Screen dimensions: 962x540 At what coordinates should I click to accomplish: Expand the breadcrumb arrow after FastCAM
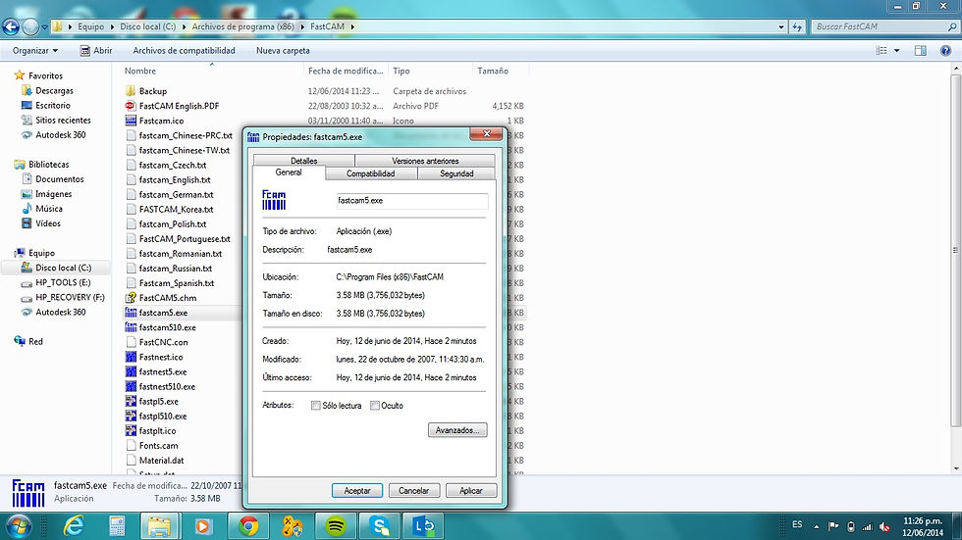pyautogui.click(x=352, y=26)
